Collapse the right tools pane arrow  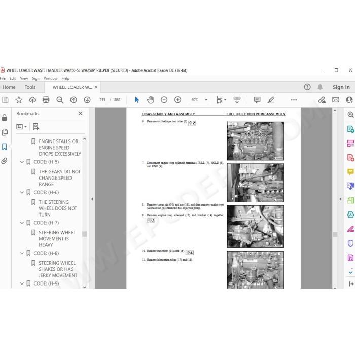coord(340,199)
